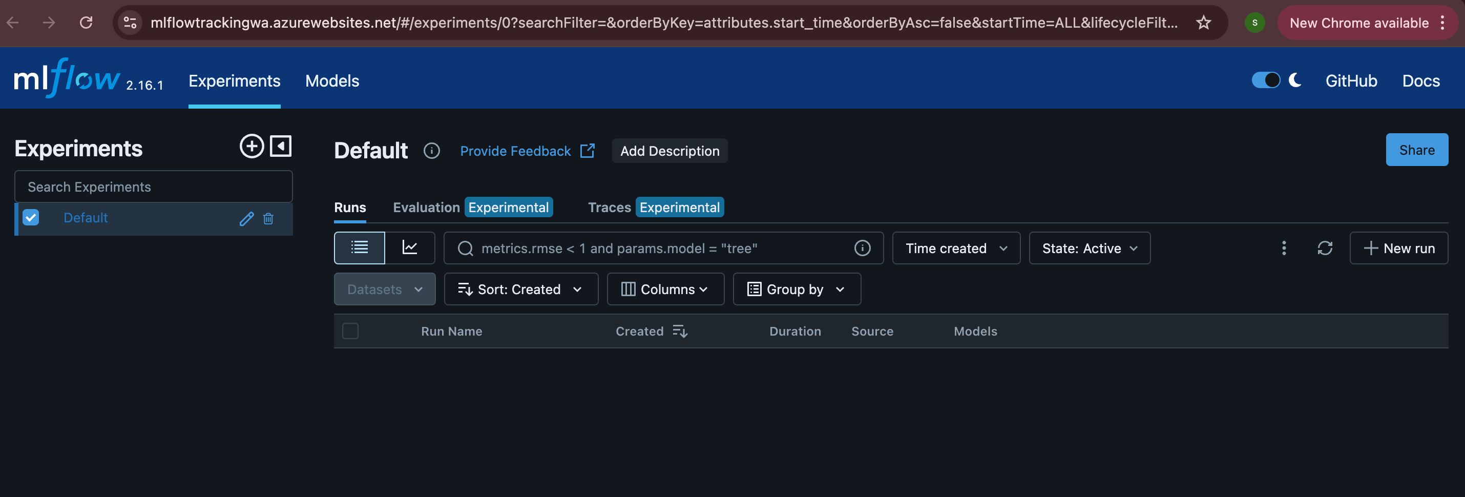Delete Default experiment via trash icon

click(268, 219)
